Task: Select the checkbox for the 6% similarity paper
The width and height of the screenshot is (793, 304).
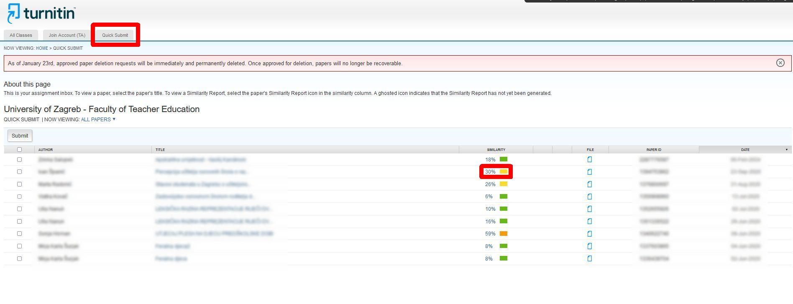Action: coord(19,196)
